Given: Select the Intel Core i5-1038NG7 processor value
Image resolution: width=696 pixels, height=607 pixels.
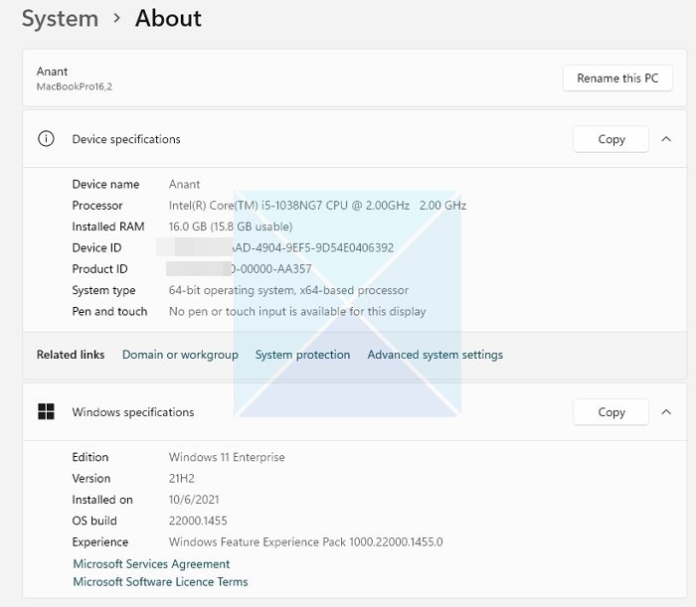Looking at the screenshot, I should pos(317,206).
